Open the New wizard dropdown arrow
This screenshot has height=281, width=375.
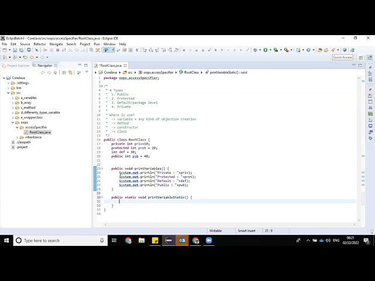coord(9,50)
